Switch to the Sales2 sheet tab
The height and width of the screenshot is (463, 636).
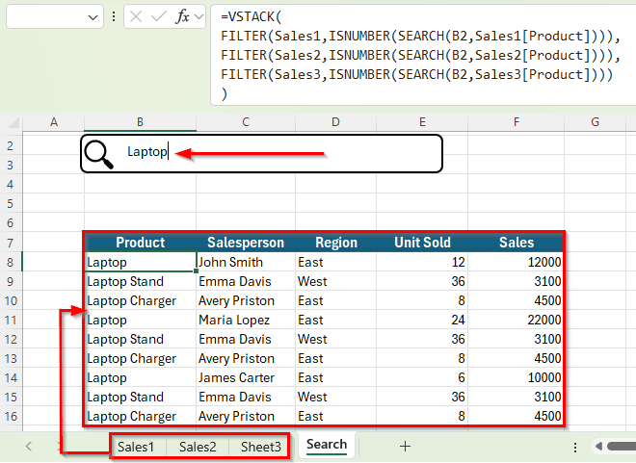point(198,447)
